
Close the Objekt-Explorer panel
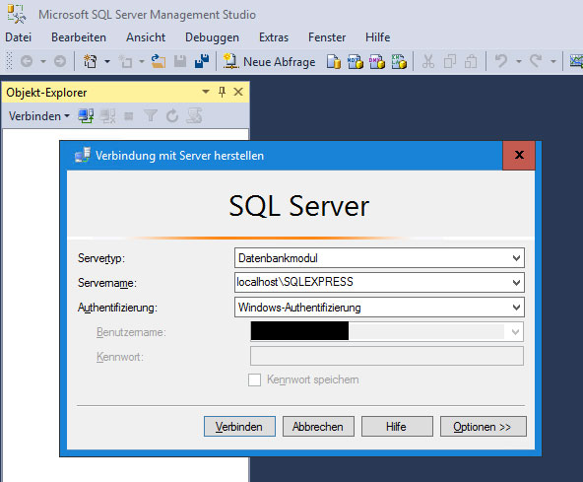[x=238, y=92]
